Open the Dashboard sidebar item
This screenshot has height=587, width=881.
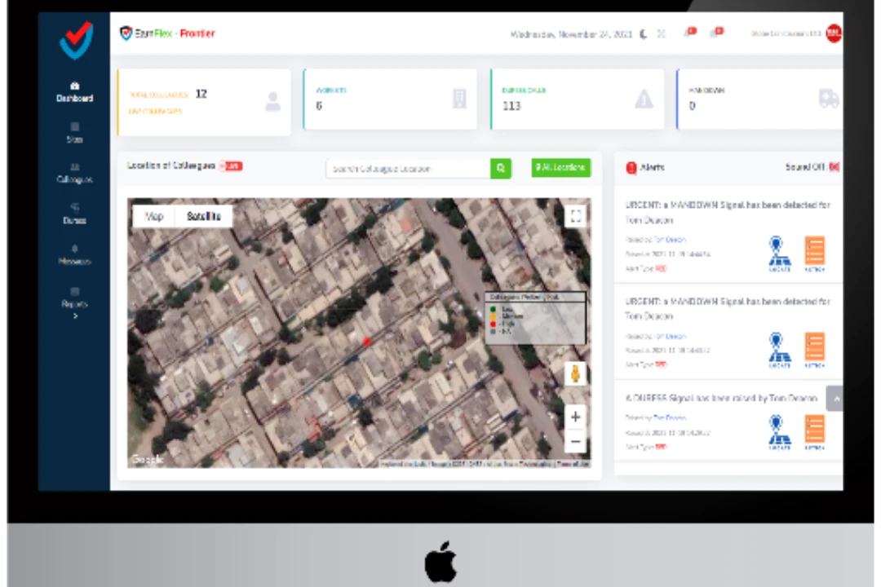click(x=74, y=92)
